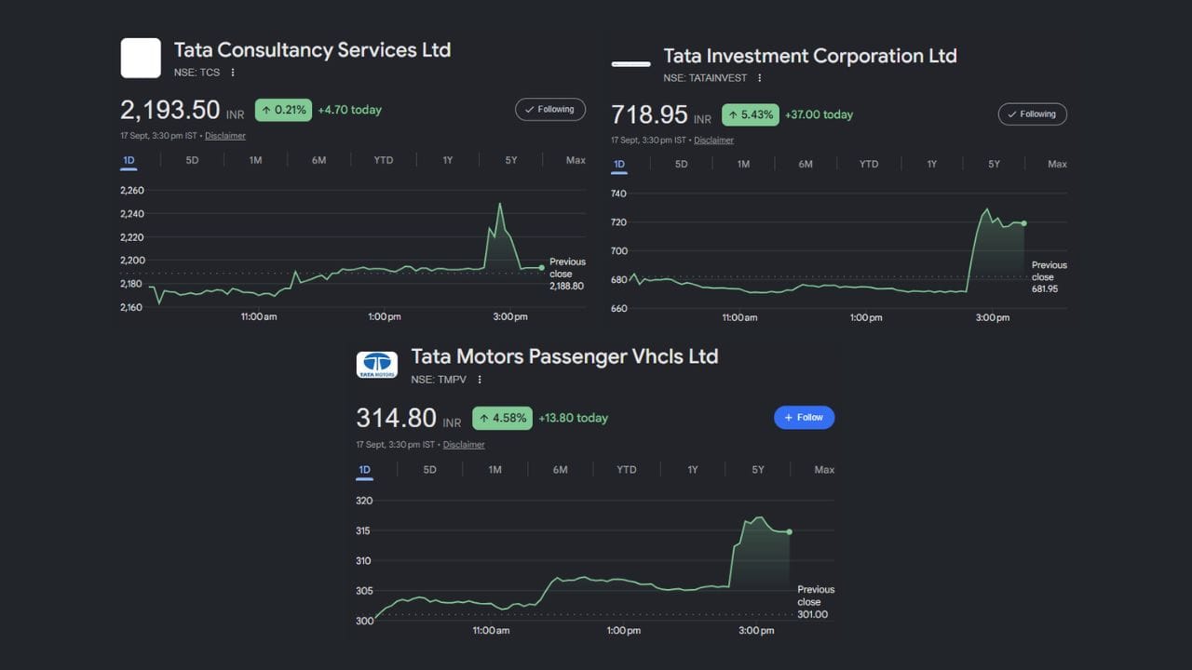This screenshot has width=1192, height=670.
Task: Click the Previous close 301.00 label
Action: point(816,602)
